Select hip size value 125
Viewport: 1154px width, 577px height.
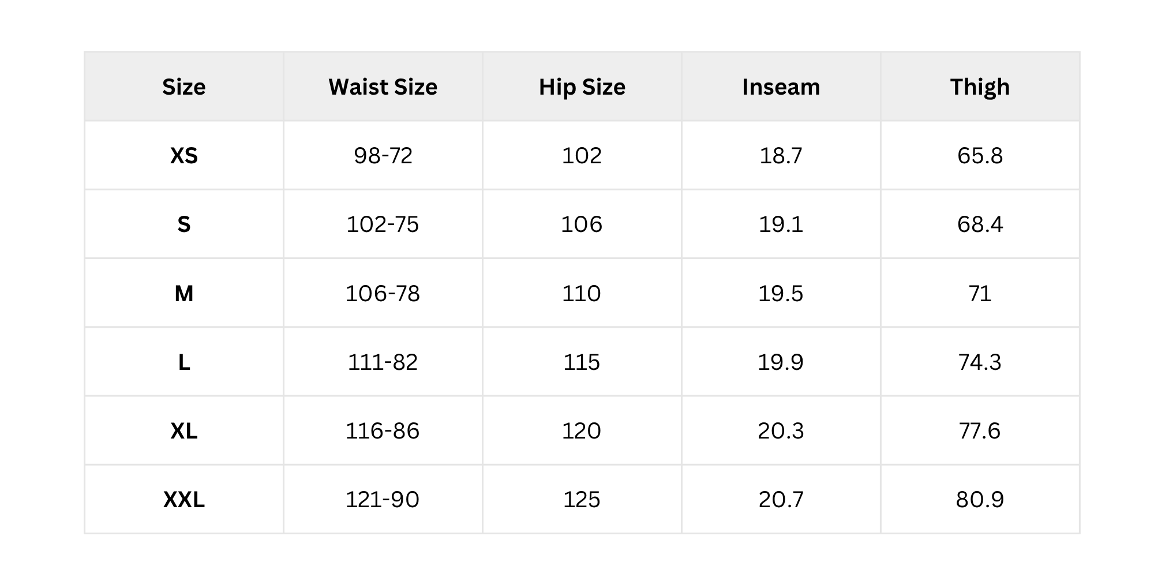coord(582,500)
